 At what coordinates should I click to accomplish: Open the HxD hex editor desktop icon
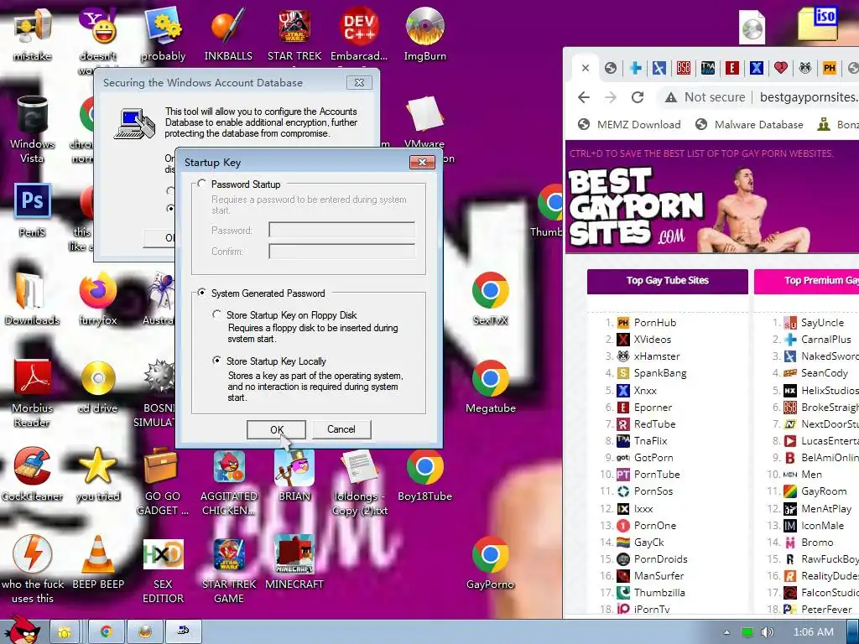pyautogui.click(x=163, y=569)
